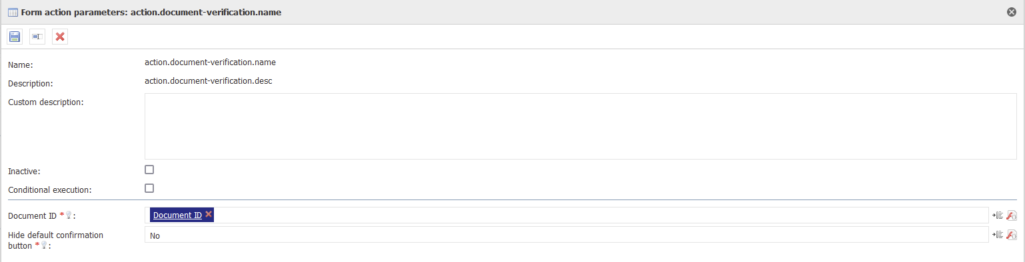Screen dimensions: 1025x262
Task: Click the action.document-verification.desc description text
Action: coord(208,81)
